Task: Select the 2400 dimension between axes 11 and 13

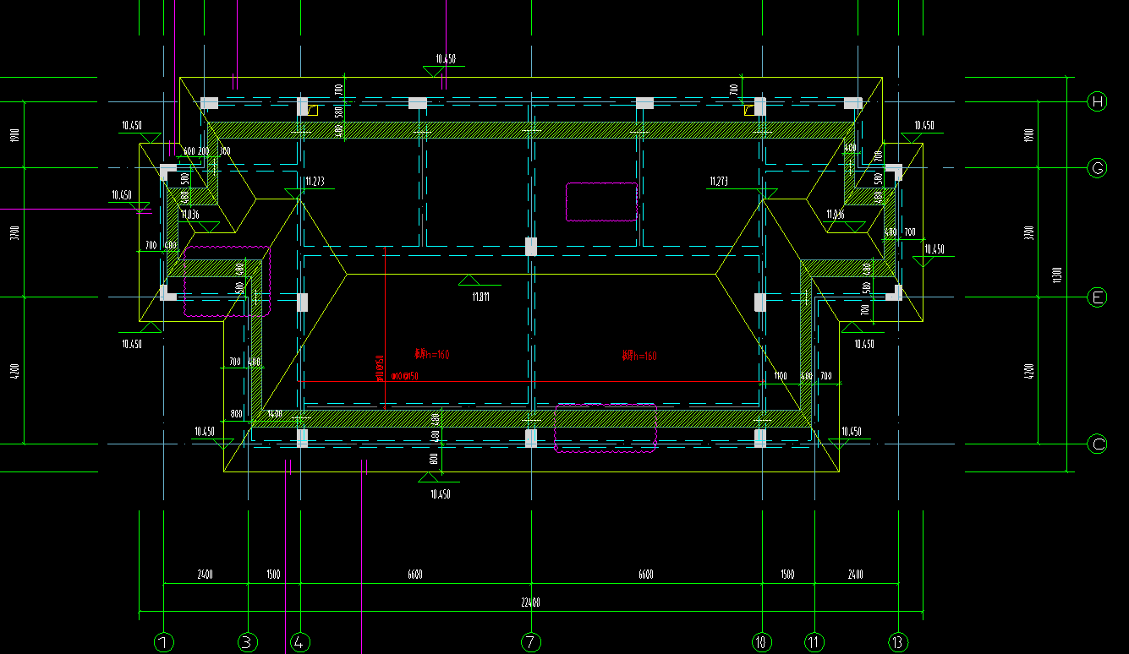Action: tap(855, 575)
